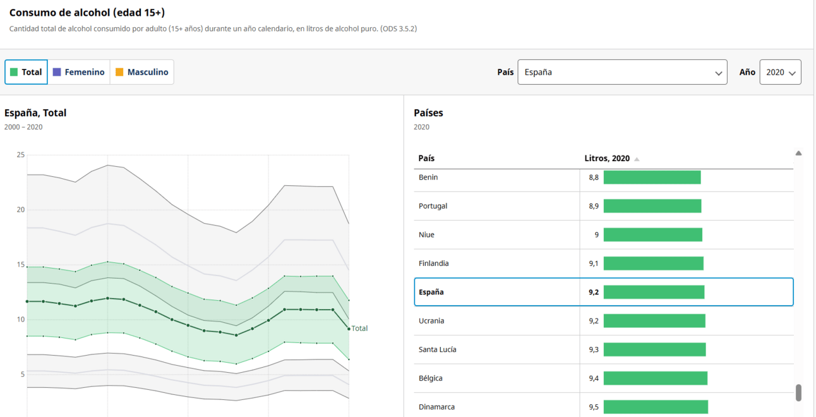816x417 pixels.
Task: Click the green bar for Finlandia
Action: (x=653, y=263)
